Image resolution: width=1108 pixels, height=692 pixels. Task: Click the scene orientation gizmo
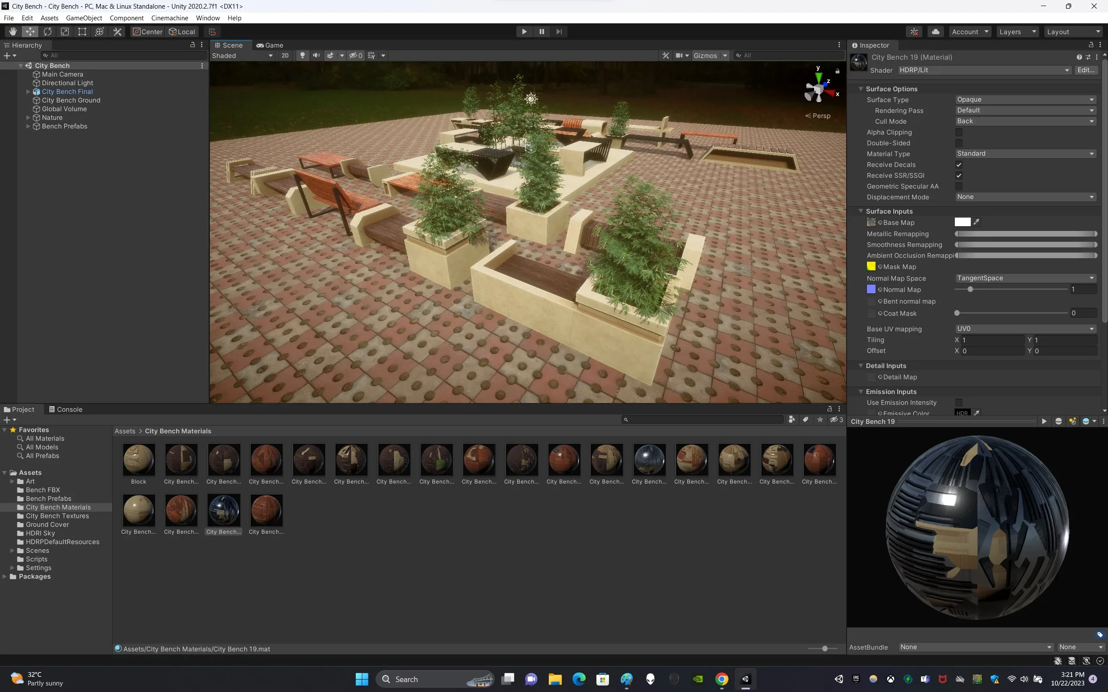coord(818,89)
